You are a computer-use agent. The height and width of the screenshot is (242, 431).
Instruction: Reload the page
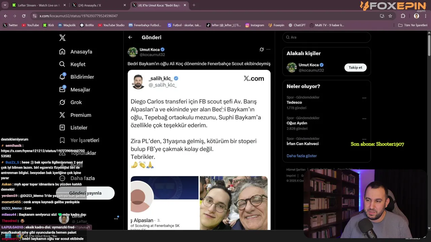pyautogui.click(x=24, y=16)
